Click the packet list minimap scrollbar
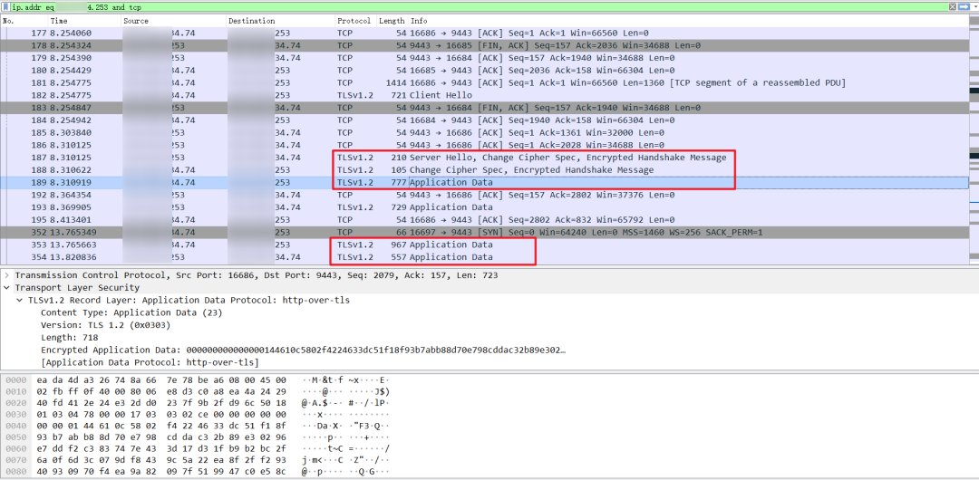Image resolution: width=979 pixels, height=480 pixels. [974, 136]
